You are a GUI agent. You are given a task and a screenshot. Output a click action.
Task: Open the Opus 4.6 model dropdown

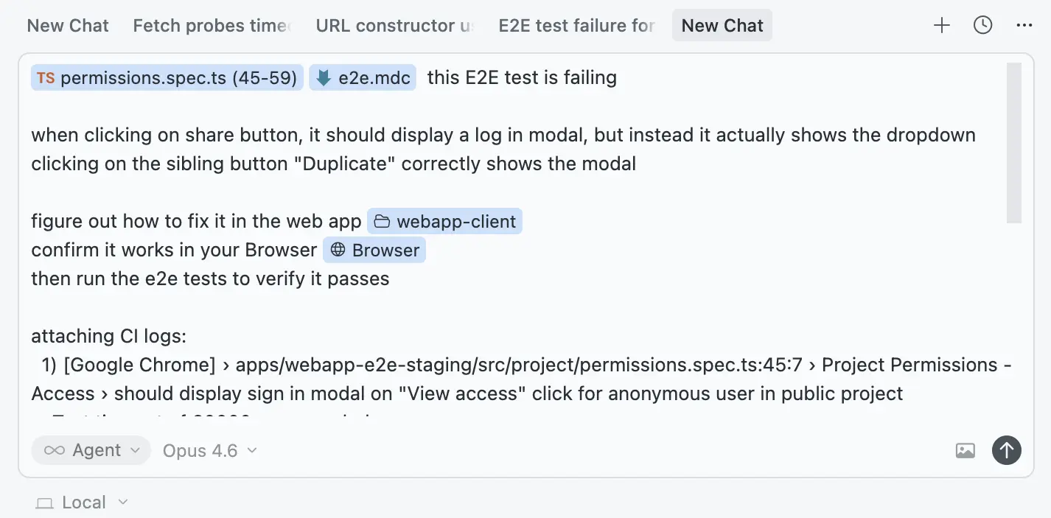pos(209,450)
